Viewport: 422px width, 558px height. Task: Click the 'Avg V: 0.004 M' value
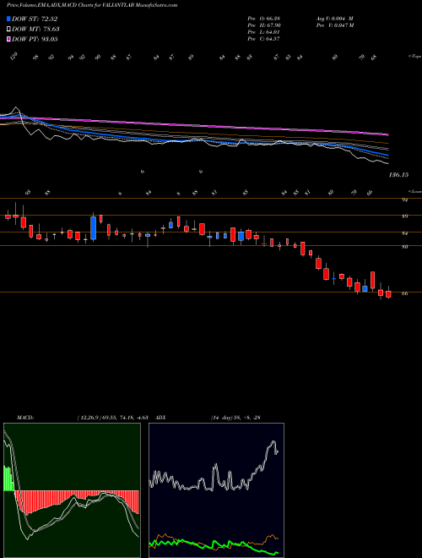334,19
